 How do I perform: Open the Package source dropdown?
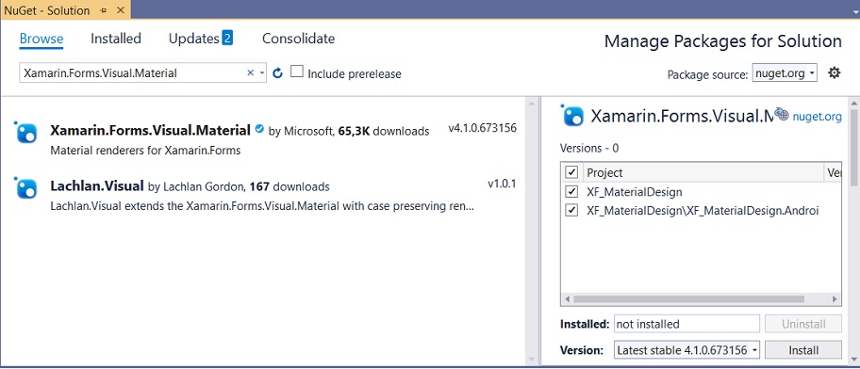click(x=785, y=72)
